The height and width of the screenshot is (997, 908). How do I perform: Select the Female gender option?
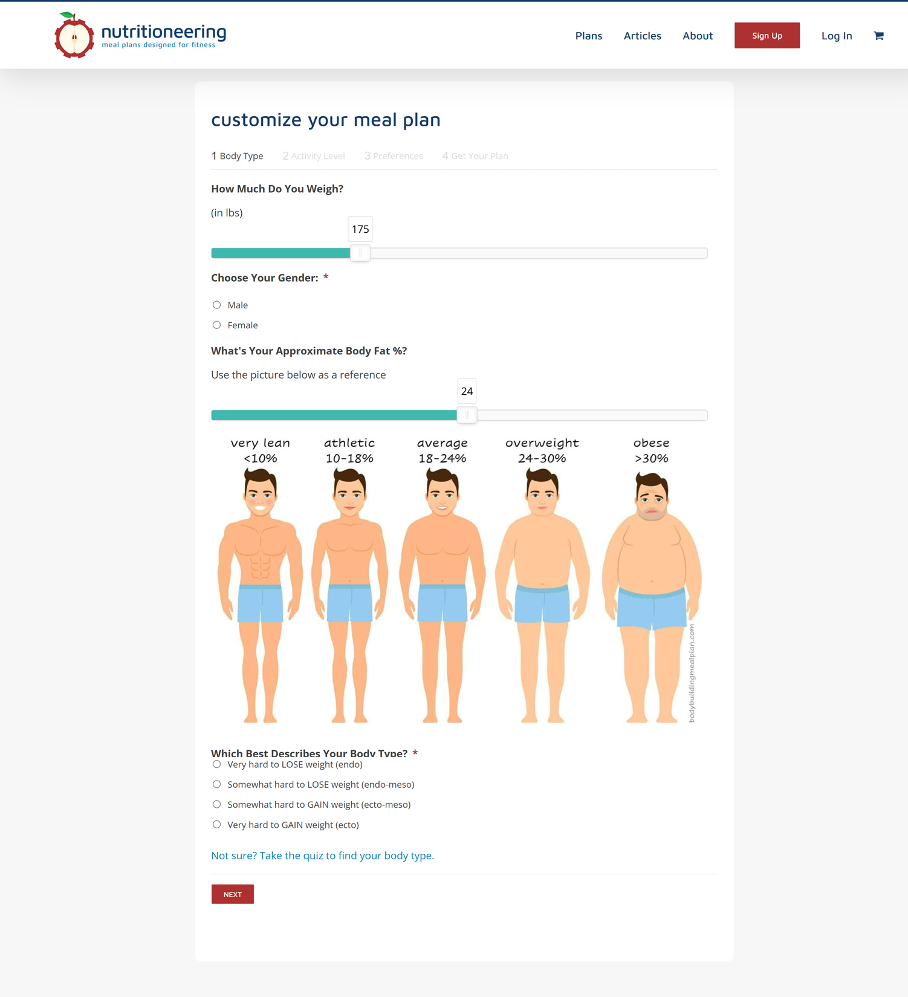[x=216, y=325]
